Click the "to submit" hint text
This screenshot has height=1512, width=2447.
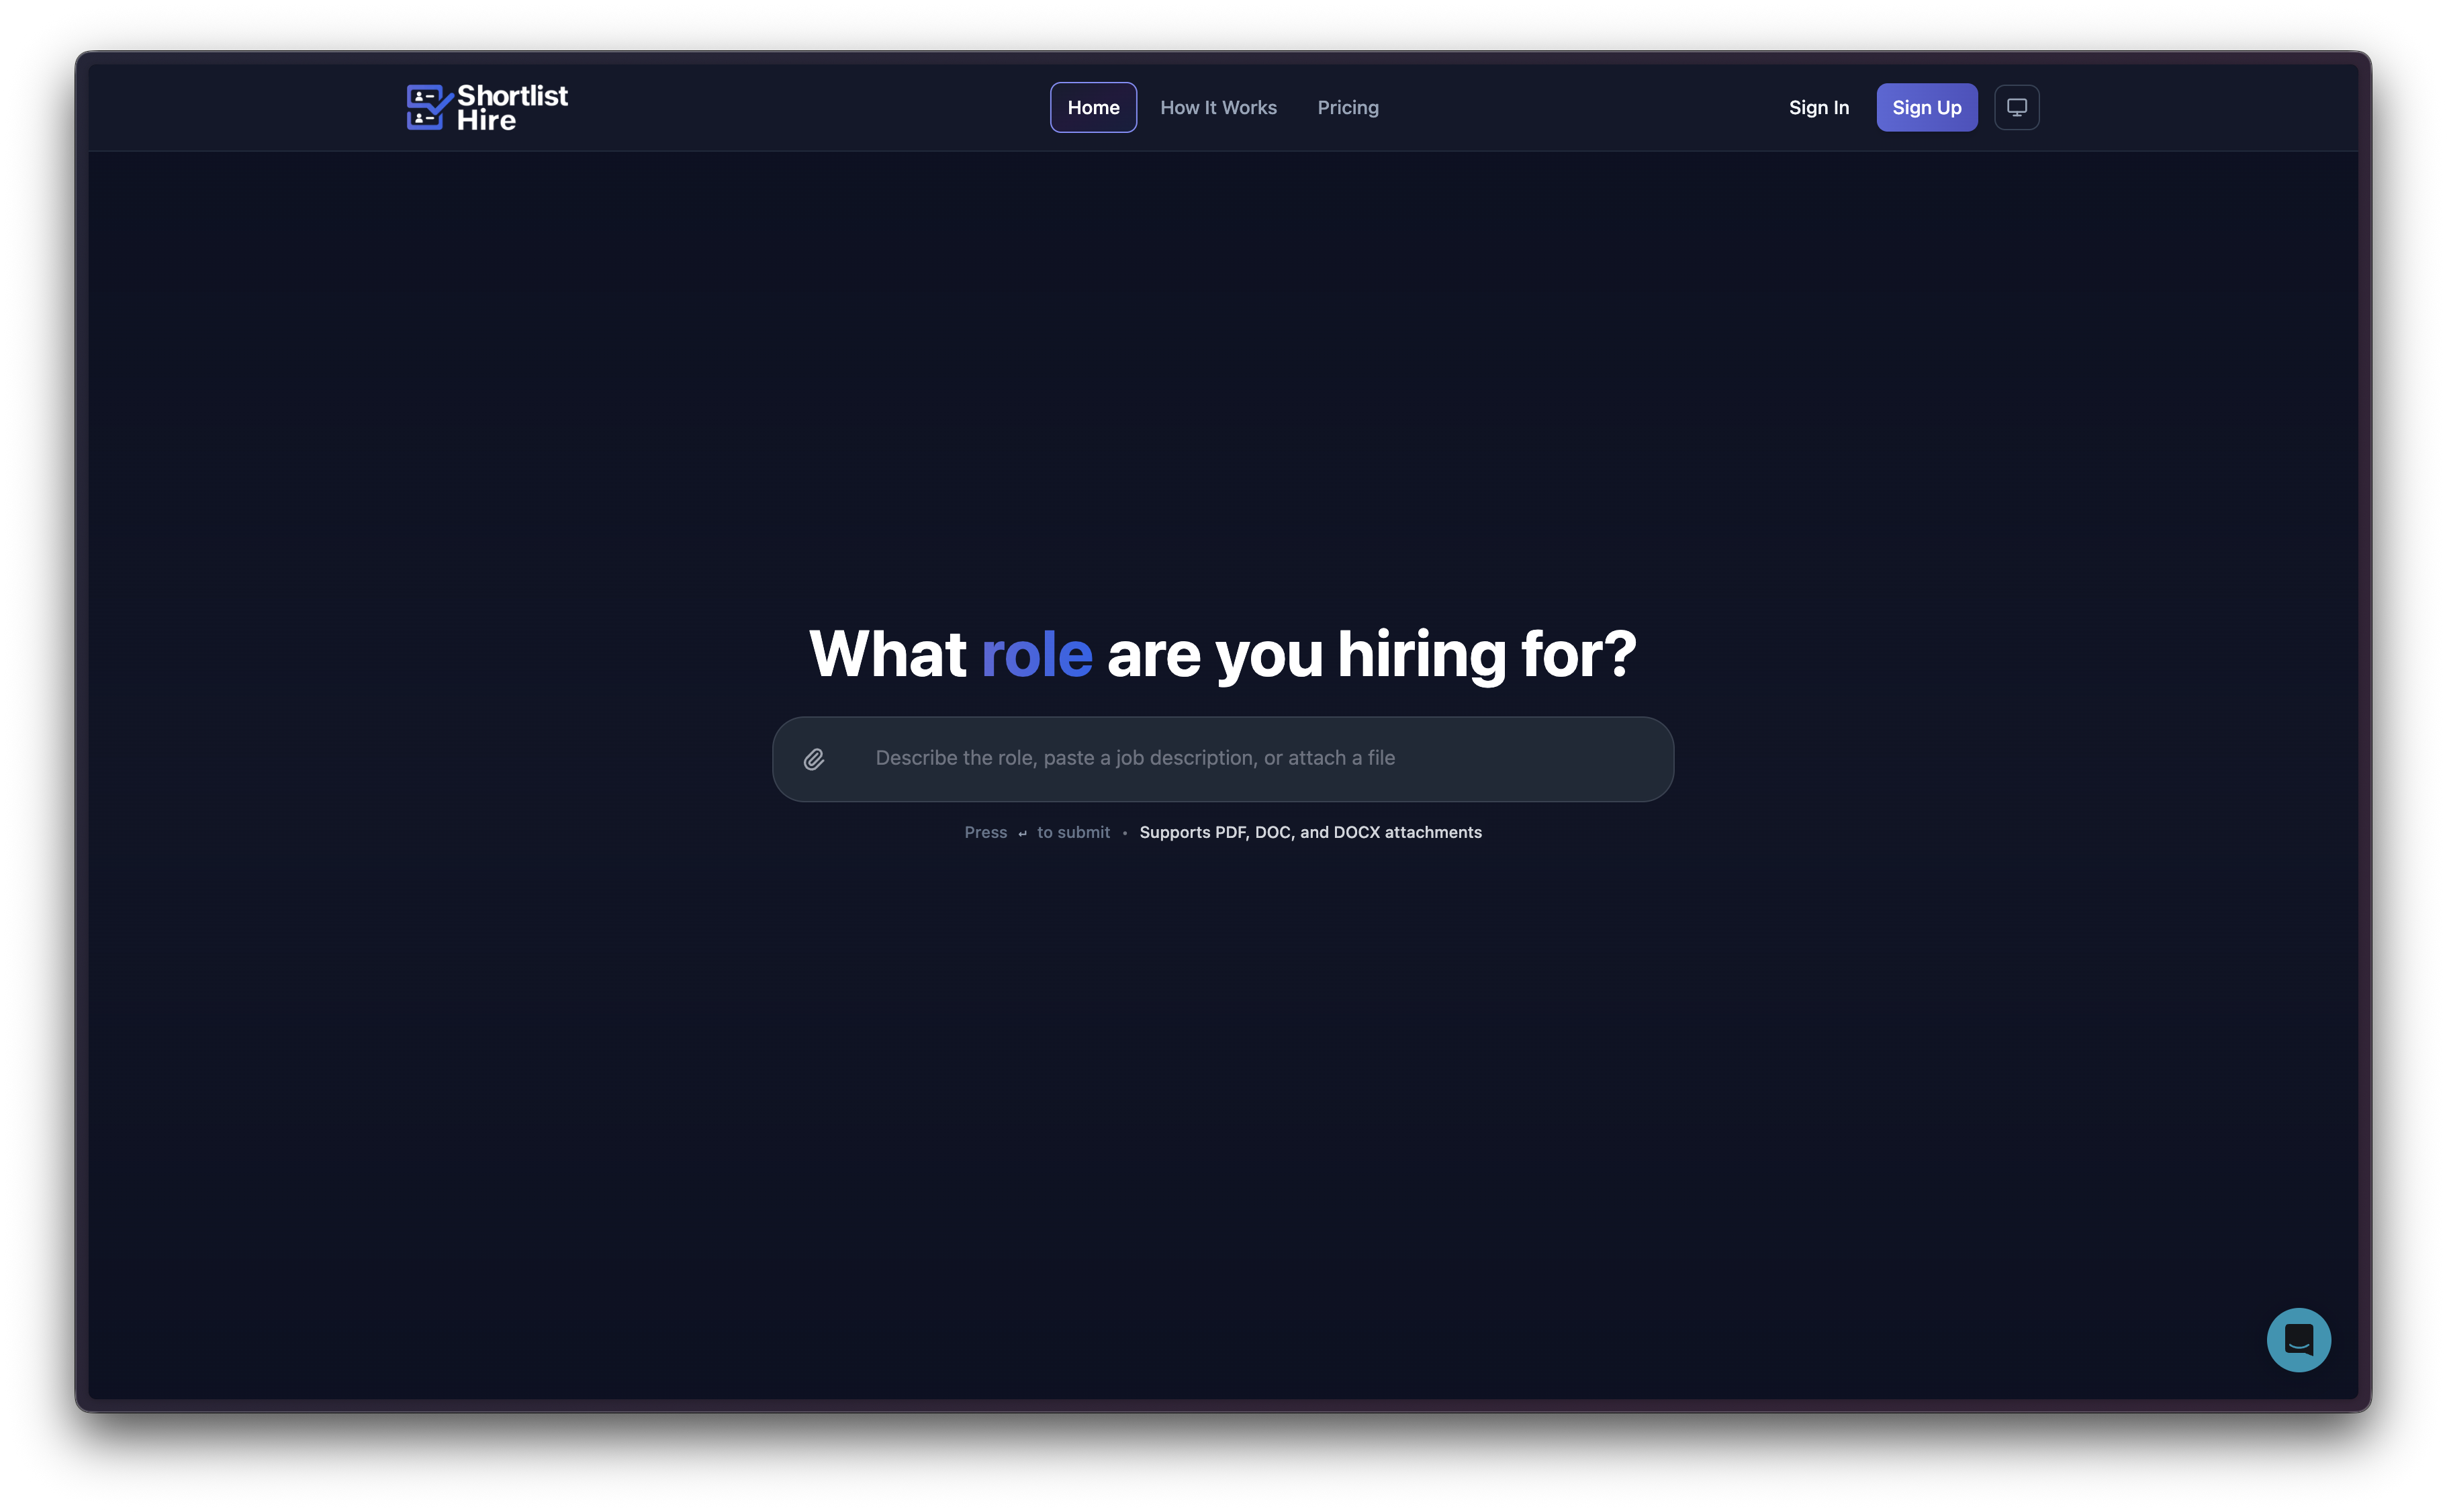click(1073, 832)
